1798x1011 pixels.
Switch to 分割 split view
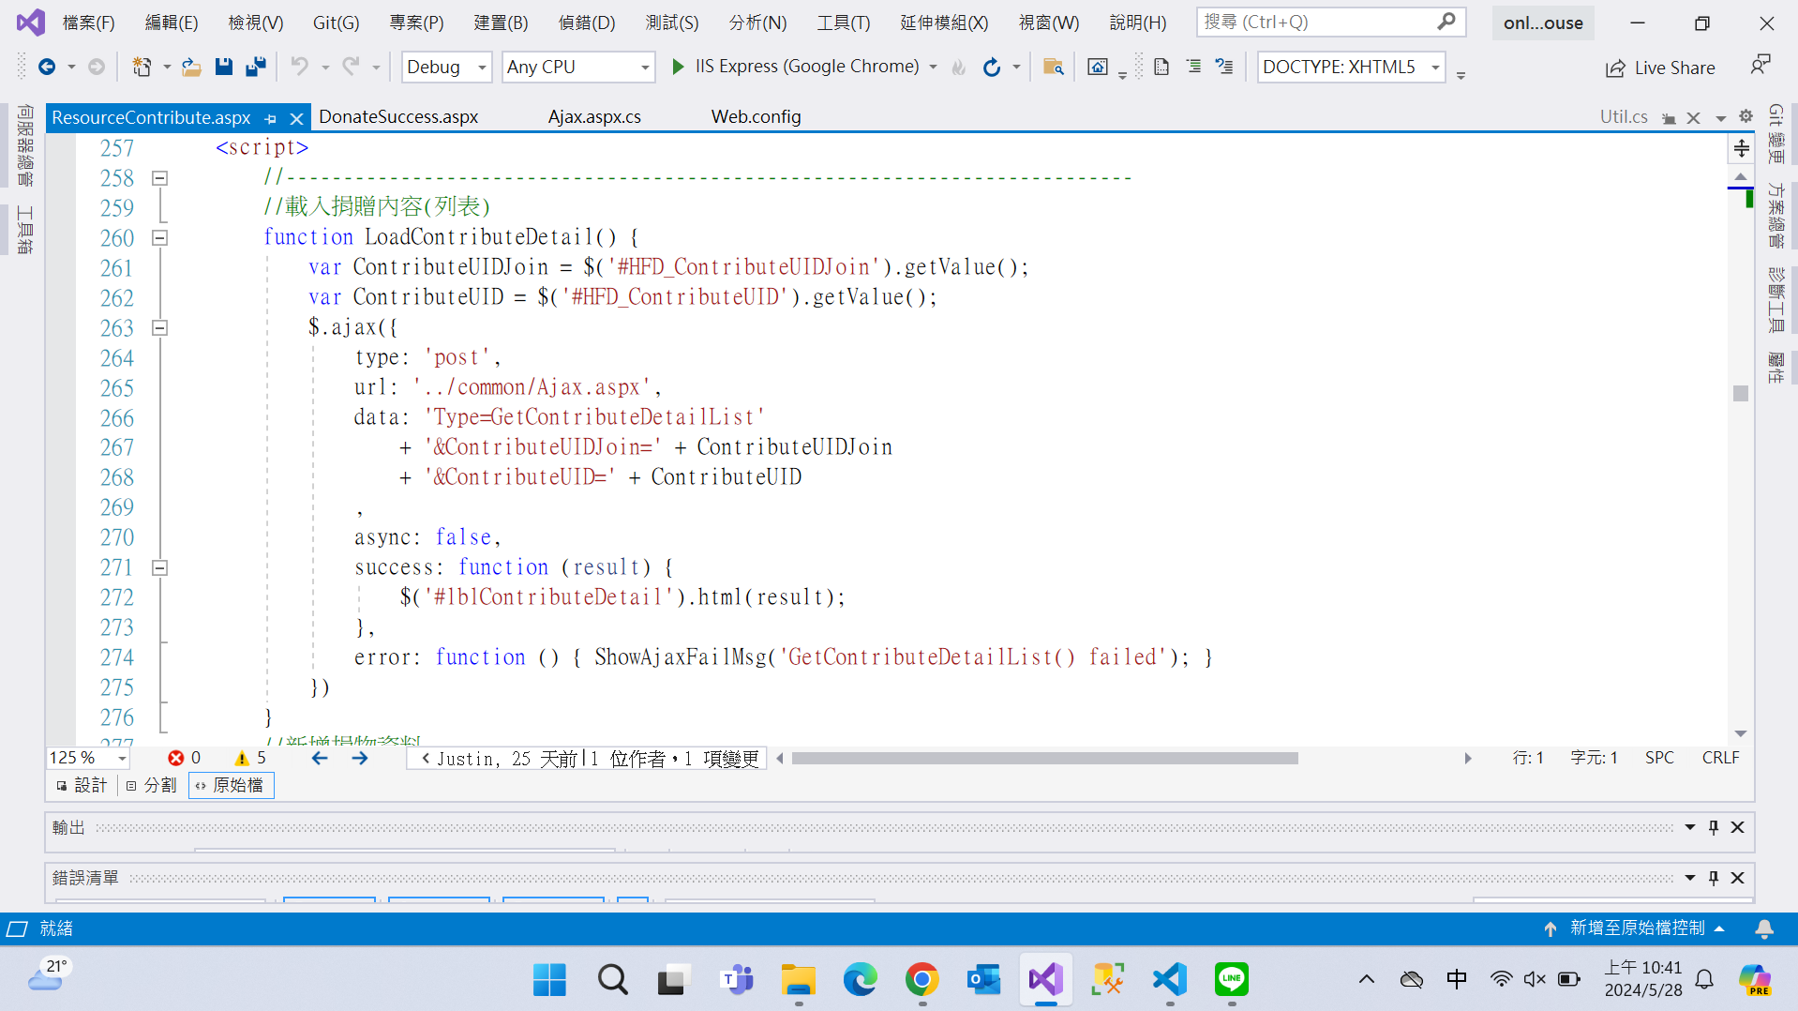pos(152,785)
